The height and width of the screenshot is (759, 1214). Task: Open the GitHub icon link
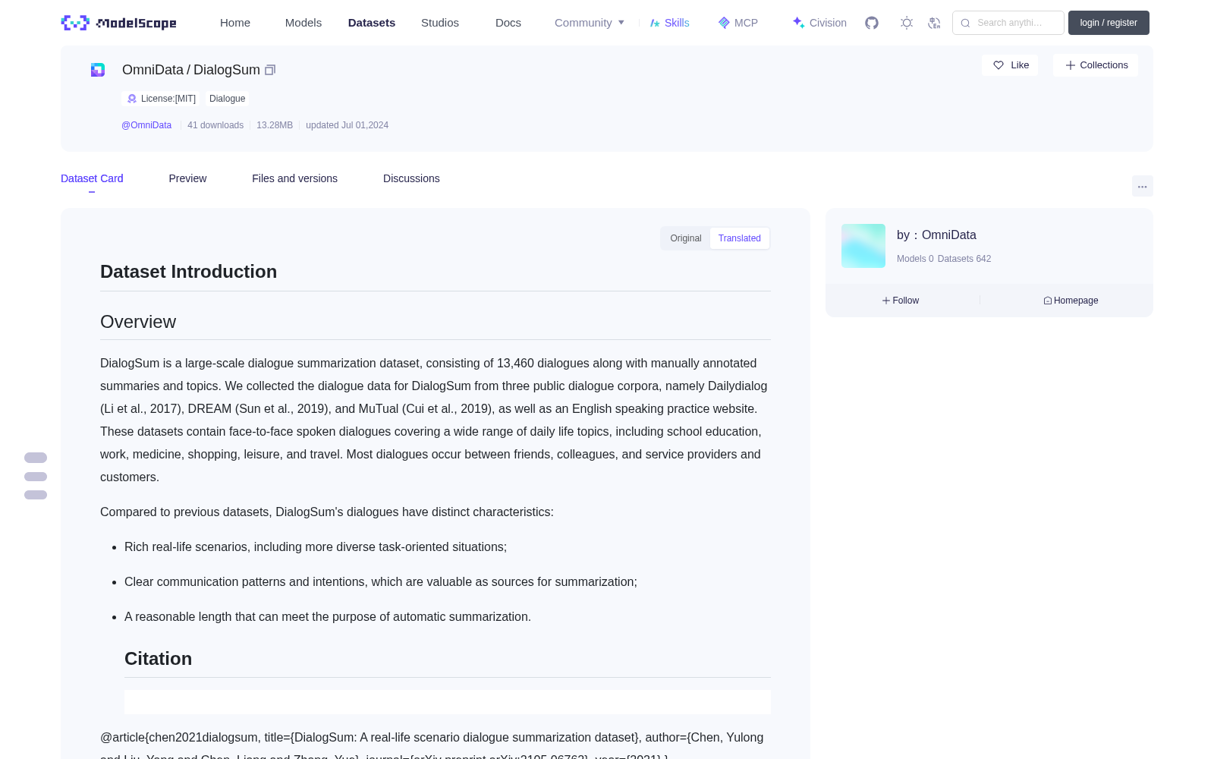872,23
